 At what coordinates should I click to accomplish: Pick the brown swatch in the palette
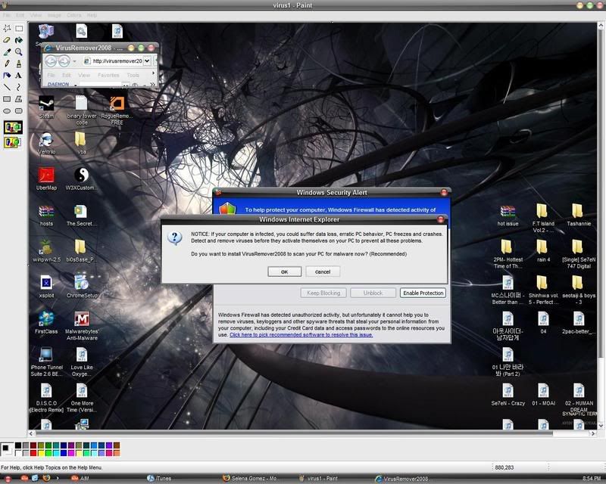coord(117,445)
